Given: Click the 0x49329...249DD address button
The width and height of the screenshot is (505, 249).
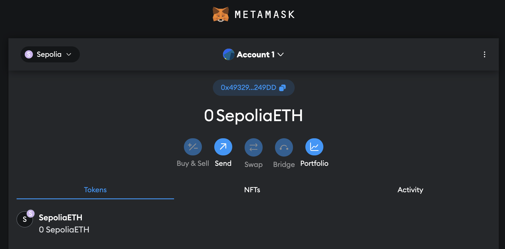Looking at the screenshot, I should pyautogui.click(x=248, y=88).
